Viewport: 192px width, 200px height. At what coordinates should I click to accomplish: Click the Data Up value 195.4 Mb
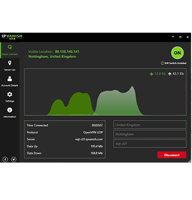pos(97,146)
